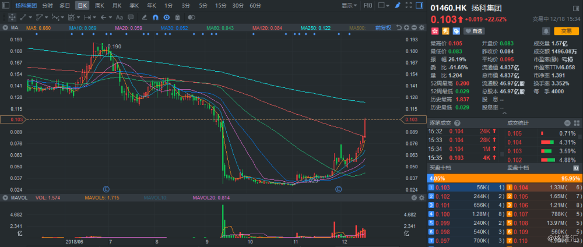Enable the dimmed MA500 line

[358, 28]
